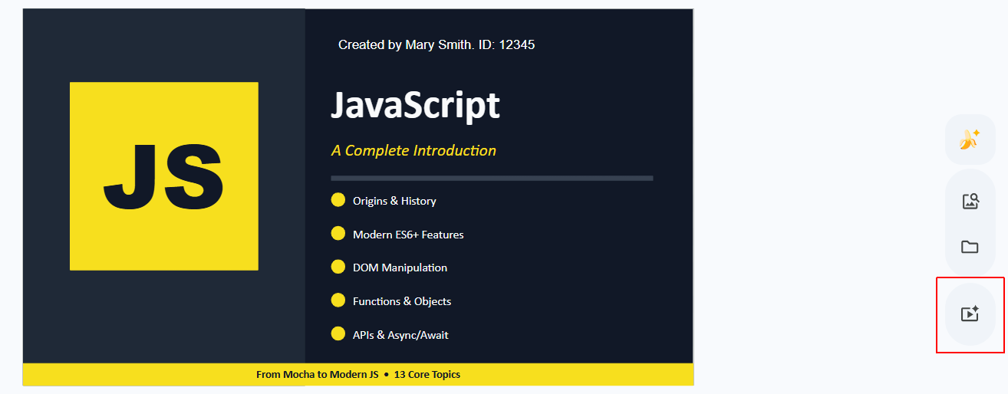1008x394 pixels.
Task: Select the yellow bullet beside APIs & Async/Await
Action: pos(338,333)
